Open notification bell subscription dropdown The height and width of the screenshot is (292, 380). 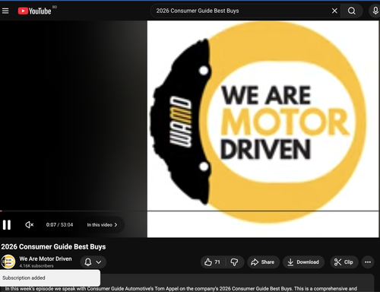(93, 262)
